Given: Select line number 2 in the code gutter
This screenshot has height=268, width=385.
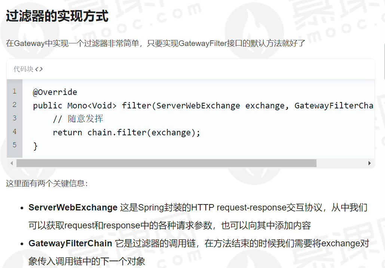Looking at the screenshot, I should click(15, 105).
